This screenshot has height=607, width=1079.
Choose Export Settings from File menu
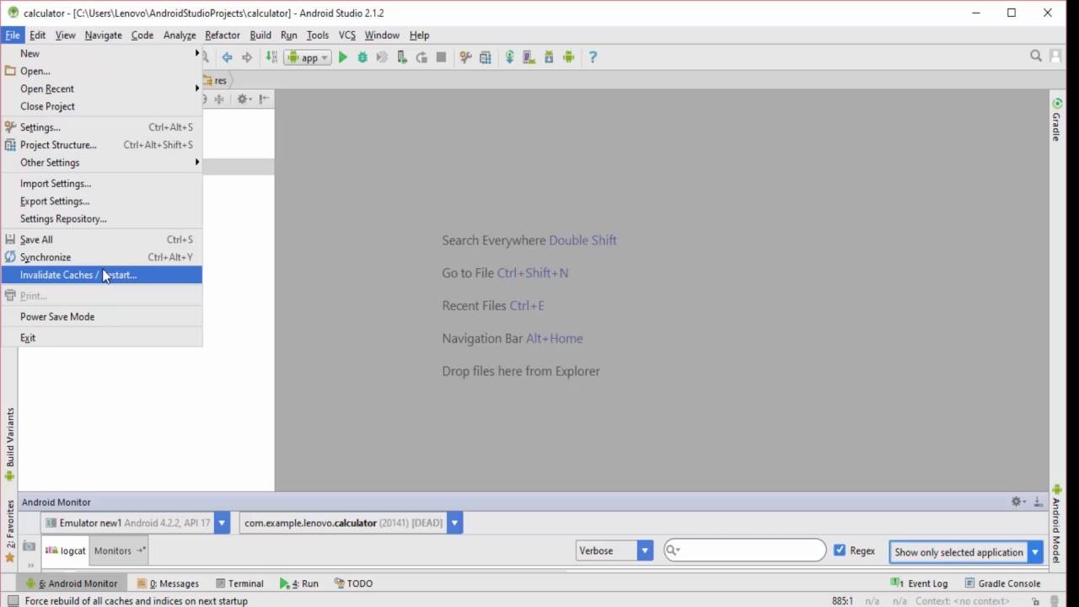tap(101, 201)
